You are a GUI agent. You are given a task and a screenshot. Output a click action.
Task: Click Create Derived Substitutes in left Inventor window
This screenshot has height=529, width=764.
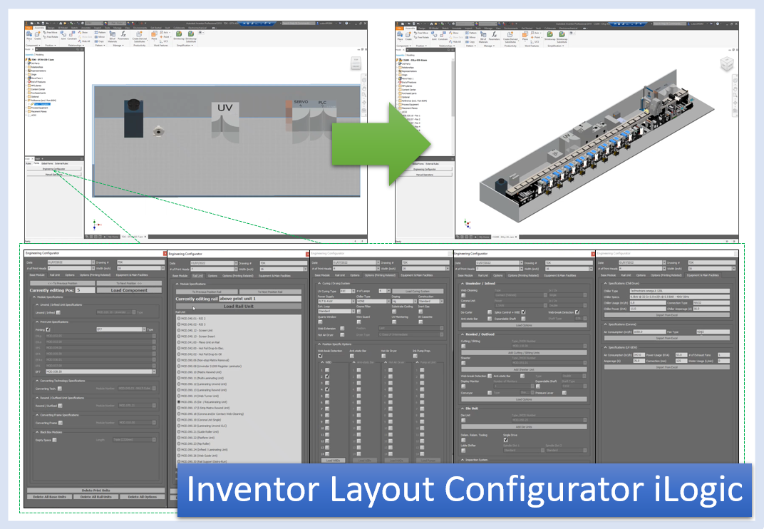(x=140, y=35)
